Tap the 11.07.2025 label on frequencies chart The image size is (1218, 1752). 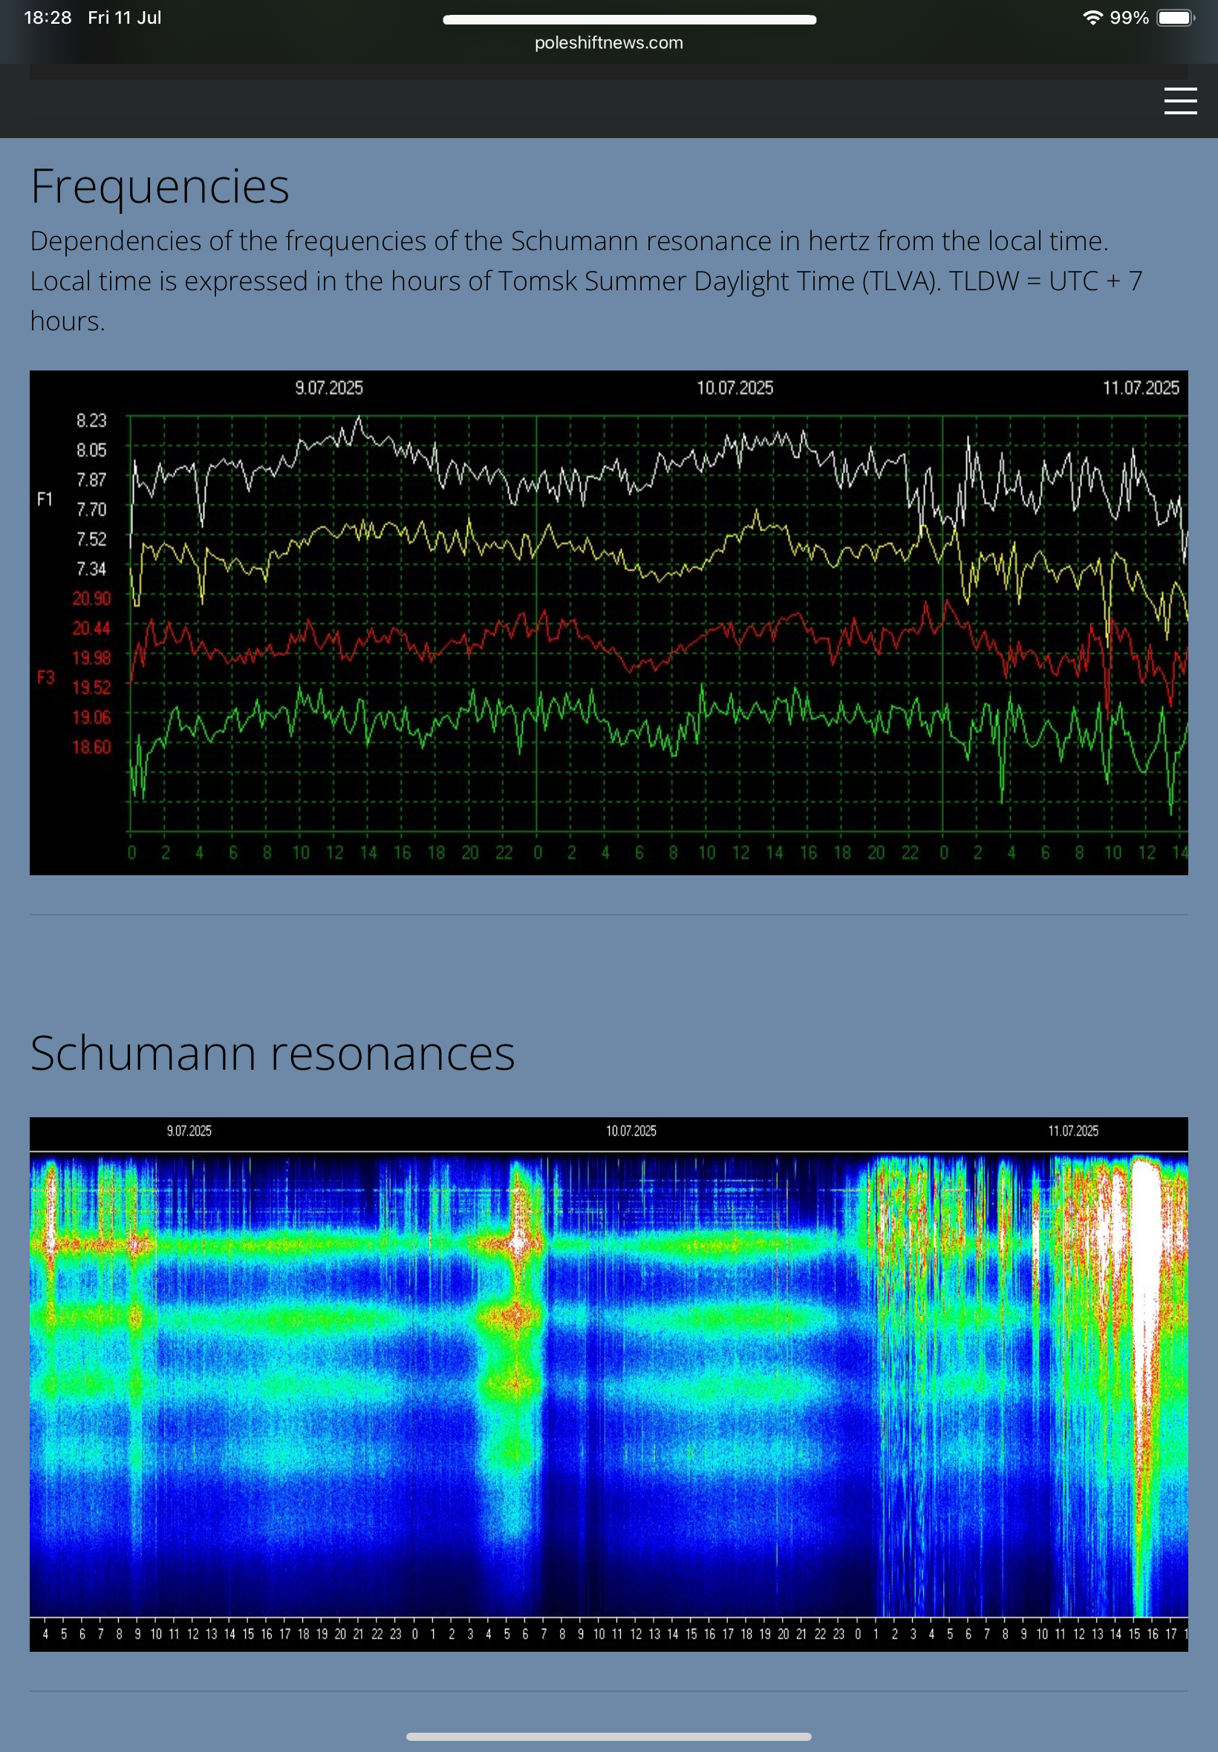(x=1141, y=388)
